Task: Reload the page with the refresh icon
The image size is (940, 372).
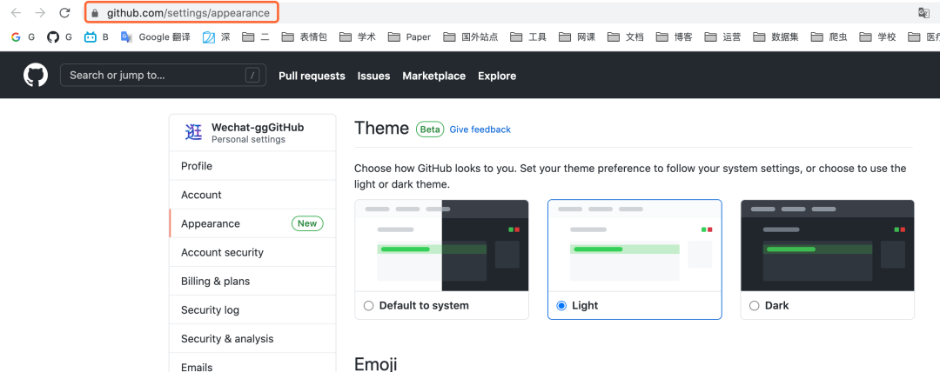Action: 64,12
